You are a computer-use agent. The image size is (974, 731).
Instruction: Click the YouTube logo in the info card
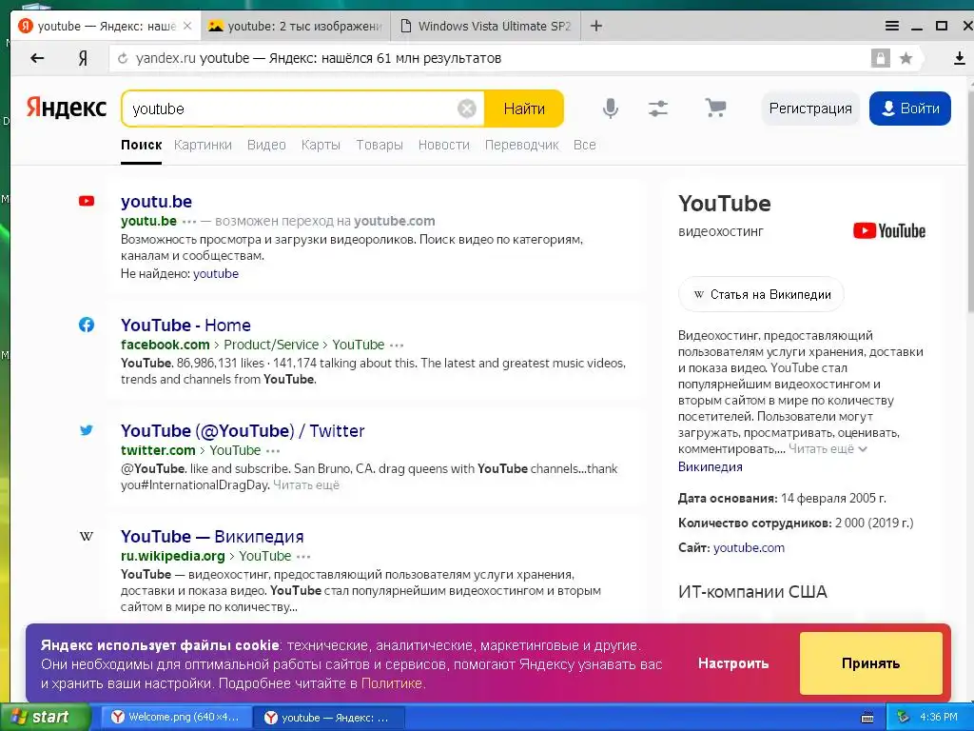pos(889,231)
